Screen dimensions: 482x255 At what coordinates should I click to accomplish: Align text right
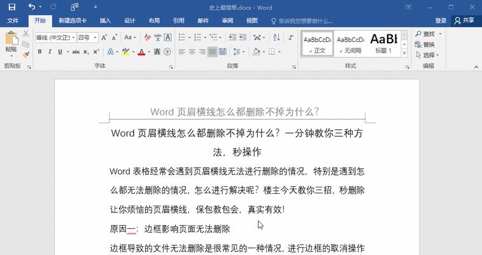click(x=202, y=52)
